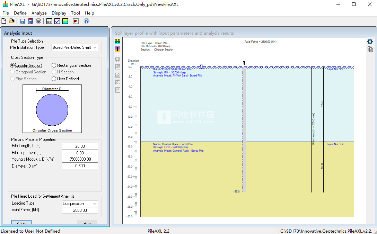Viewport: 377px width, 234px height.
Task: Open the table-style input icon in toolbar
Action: tap(49, 21)
